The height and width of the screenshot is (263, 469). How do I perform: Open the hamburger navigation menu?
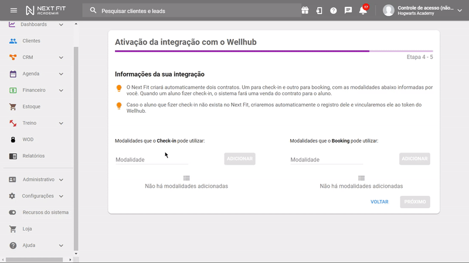pos(13,11)
